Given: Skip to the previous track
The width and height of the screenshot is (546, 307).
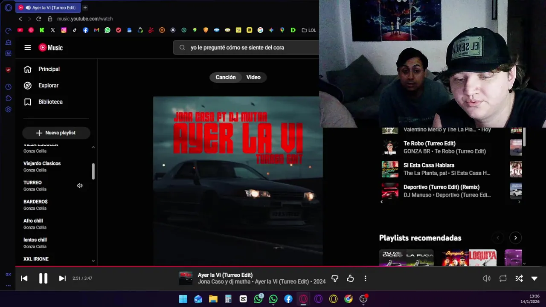Looking at the screenshot, I should 24,278.
